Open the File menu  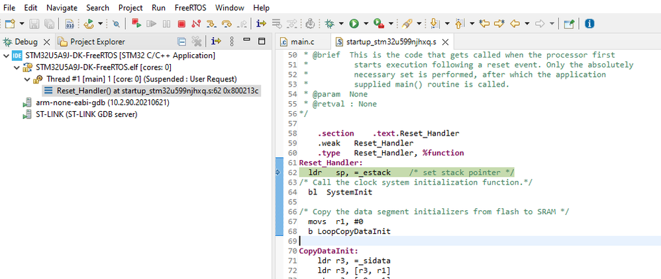9,7
